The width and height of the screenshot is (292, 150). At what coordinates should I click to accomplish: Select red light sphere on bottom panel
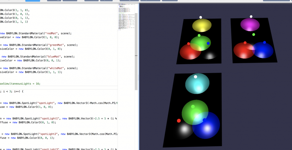[x=179, y=121]
